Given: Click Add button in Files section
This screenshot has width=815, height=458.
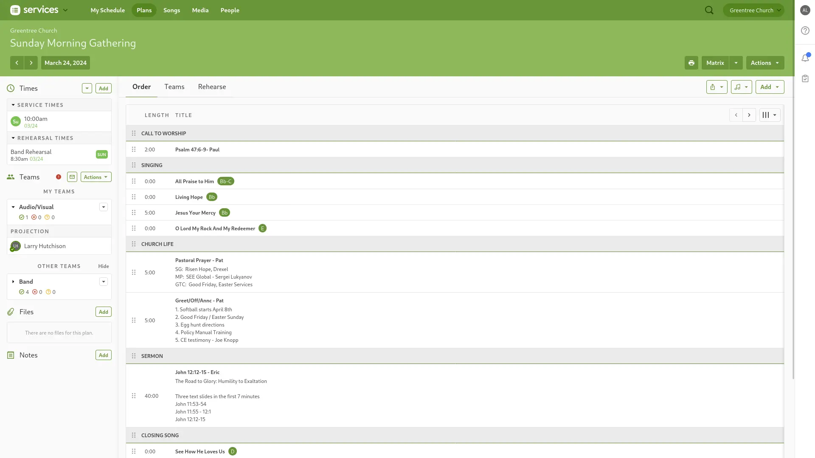Looking at the screenshot, I should [103, 312].
